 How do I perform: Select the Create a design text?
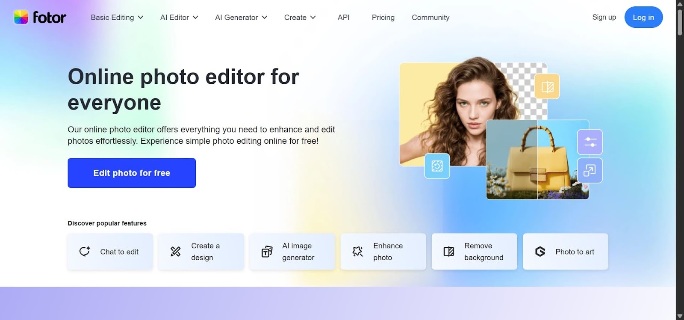206,252
